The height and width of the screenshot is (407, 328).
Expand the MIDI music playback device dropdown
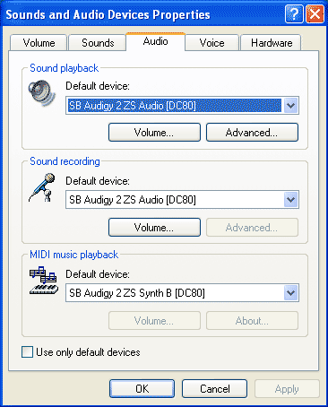290,293
